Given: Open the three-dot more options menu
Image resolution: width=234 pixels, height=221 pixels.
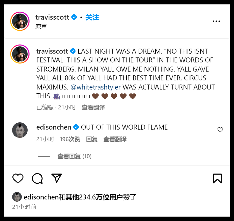Looking at the screenshot, I should pyautogui.click(x=216, y=21).
